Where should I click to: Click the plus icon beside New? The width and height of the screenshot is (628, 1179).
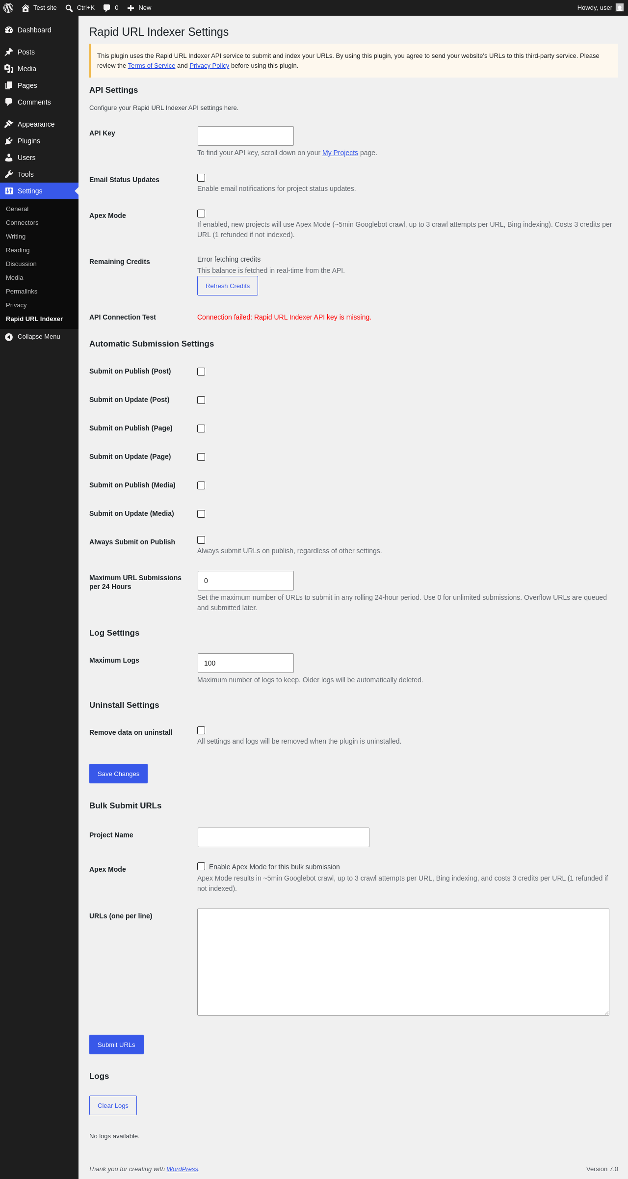131,8
